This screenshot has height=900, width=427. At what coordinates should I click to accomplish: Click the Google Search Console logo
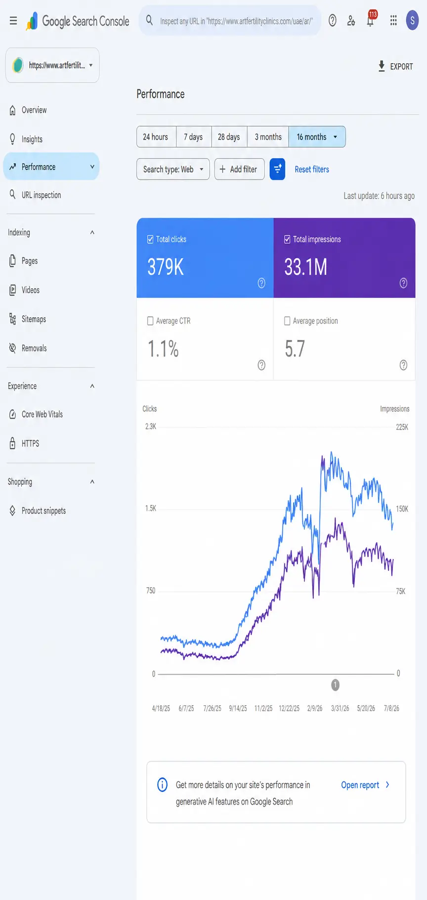[78, 21]
